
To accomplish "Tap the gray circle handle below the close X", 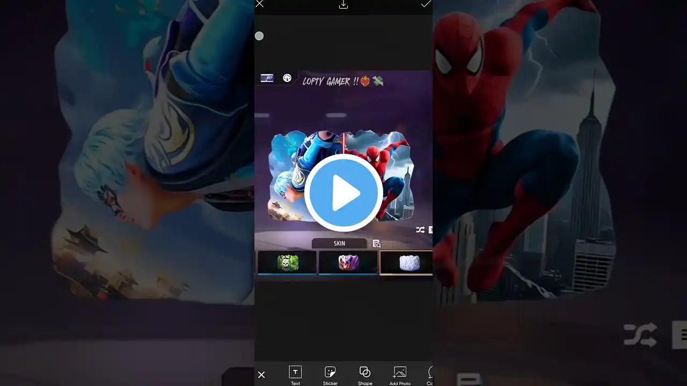I will (x=259, y=36).
